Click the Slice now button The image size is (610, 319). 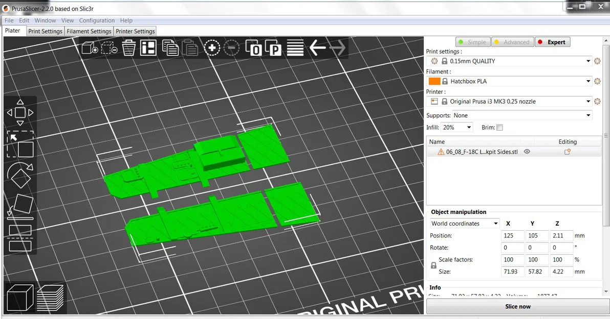(x=518, y=307)
